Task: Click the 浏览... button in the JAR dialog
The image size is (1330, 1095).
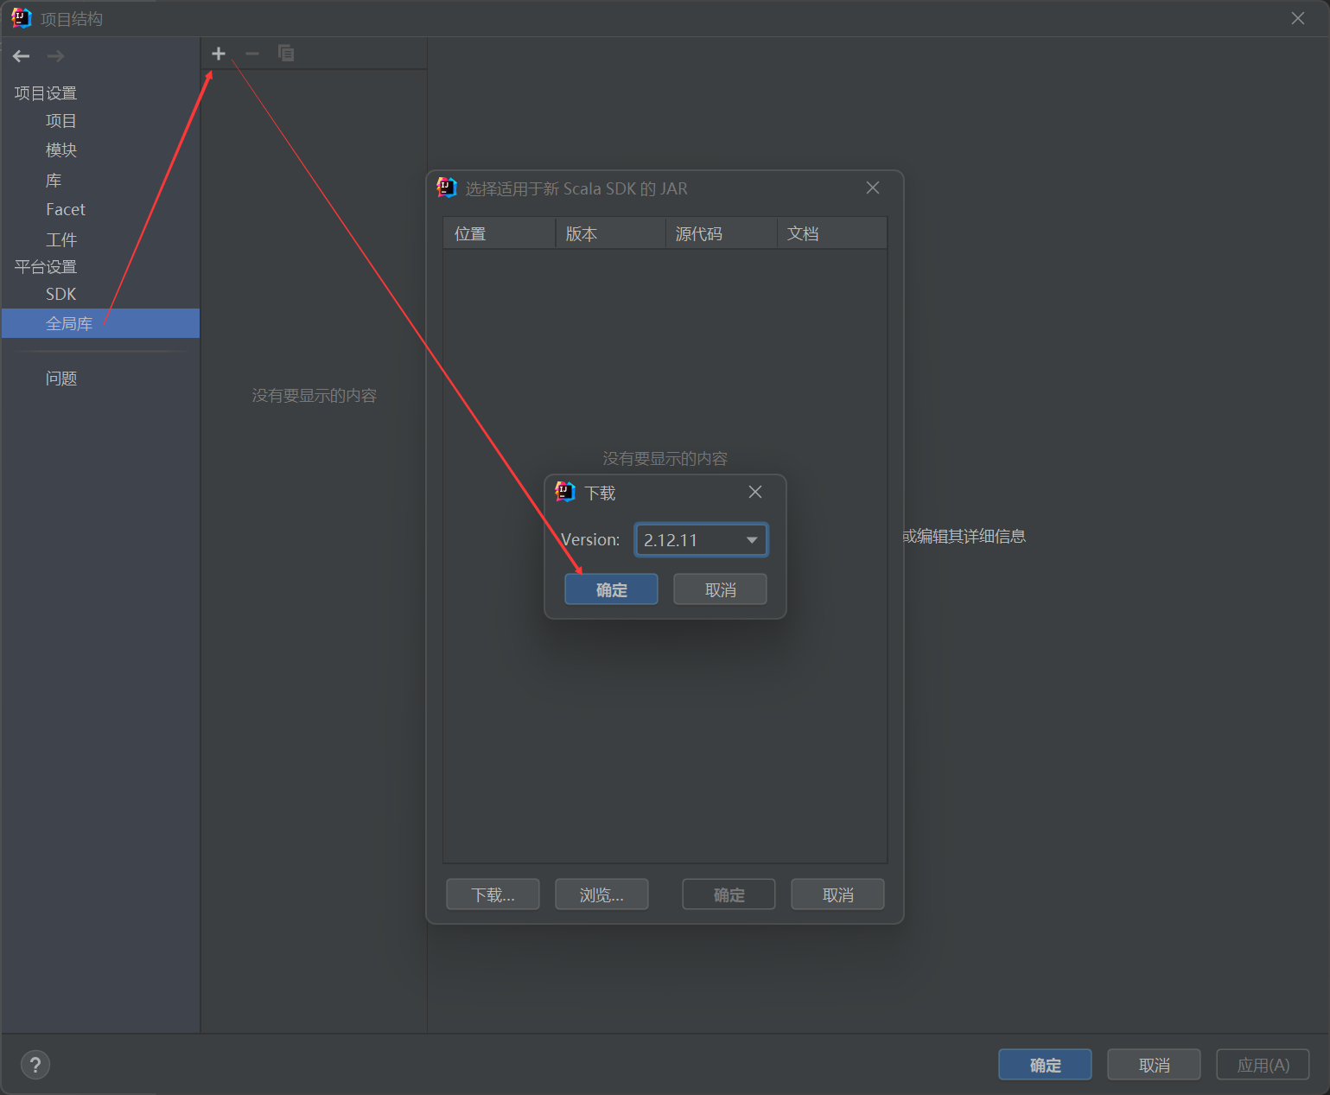Action: click(601, 894)
